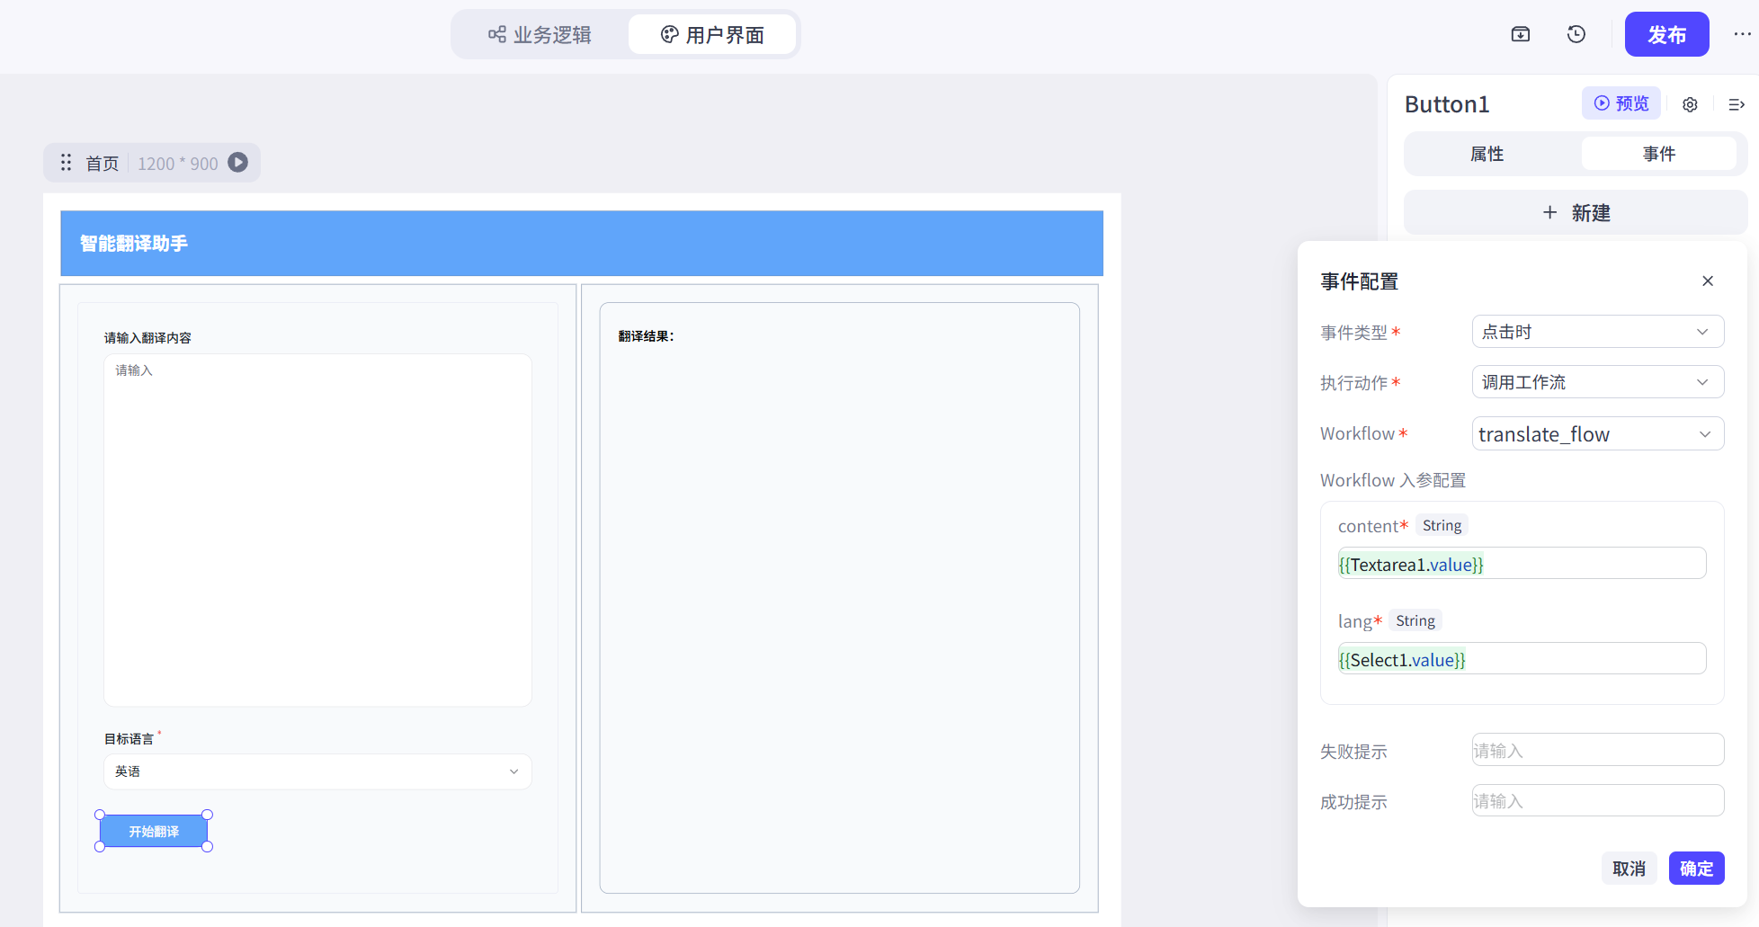Open Button1 settings gear icon
This screenshot has height=927, width=1759.
tap(1690, 104)
